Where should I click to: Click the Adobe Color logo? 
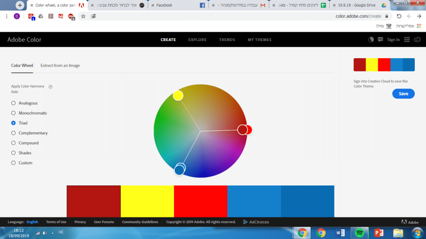[24, 39]
